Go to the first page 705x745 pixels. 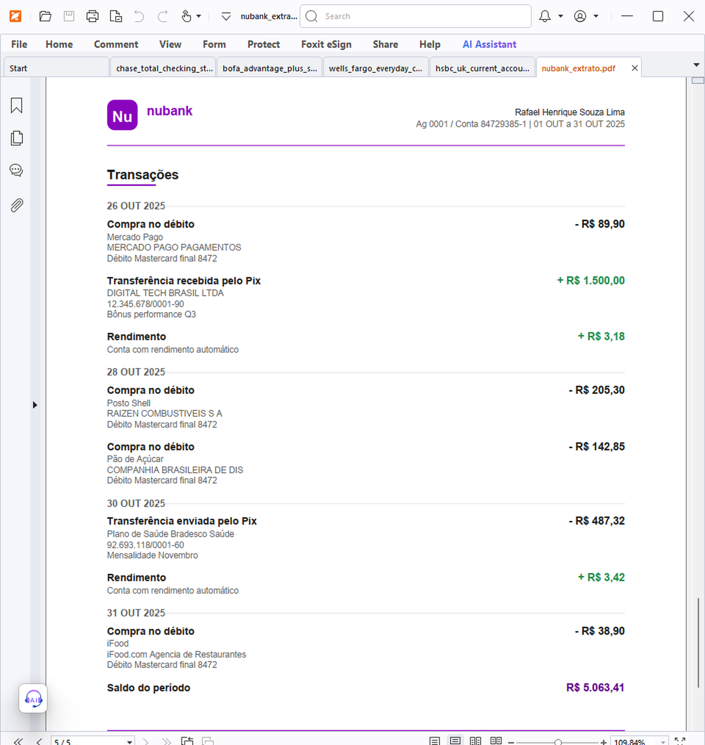18,741
